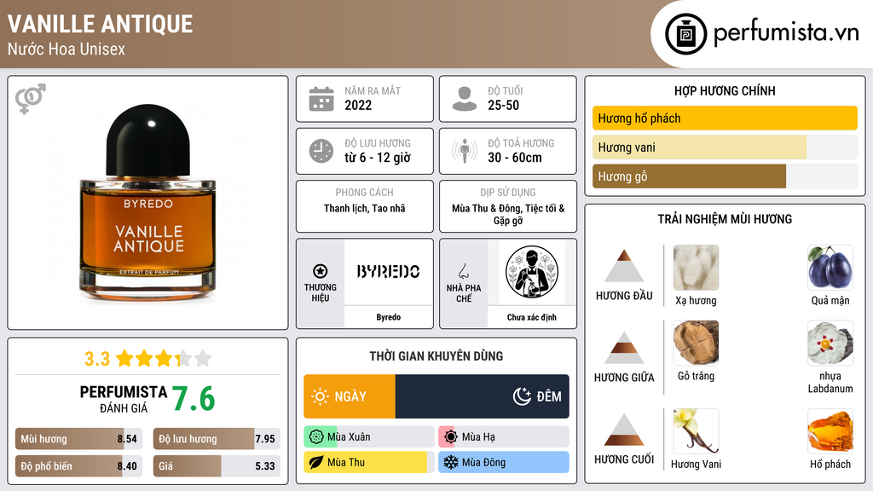Click the Hương đầu pyramid icon

point(624,266)
